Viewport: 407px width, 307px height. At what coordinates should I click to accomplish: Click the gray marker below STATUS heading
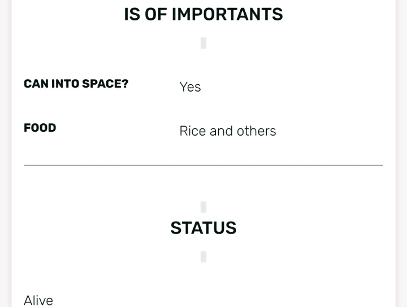coord(203,257)
